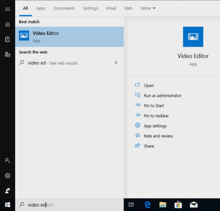Image resolution: width=220 pixels, height=211 pixels.
Task: Click the Home icon in sidebar
Action: [x=8, y=24]
